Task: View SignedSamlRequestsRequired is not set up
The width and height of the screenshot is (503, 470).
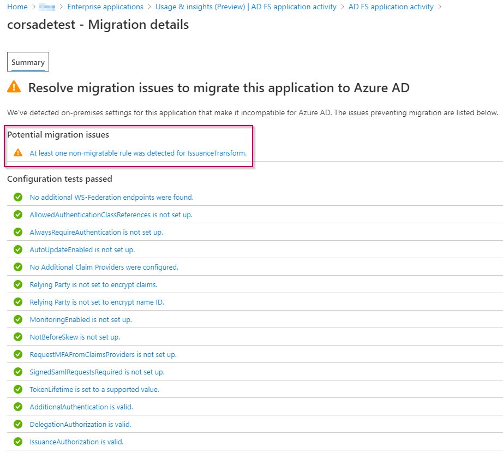Action: pos(97,372)
